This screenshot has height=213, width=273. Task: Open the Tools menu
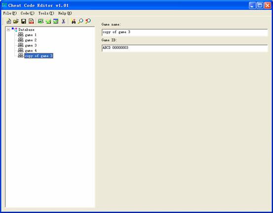point(46,13)
